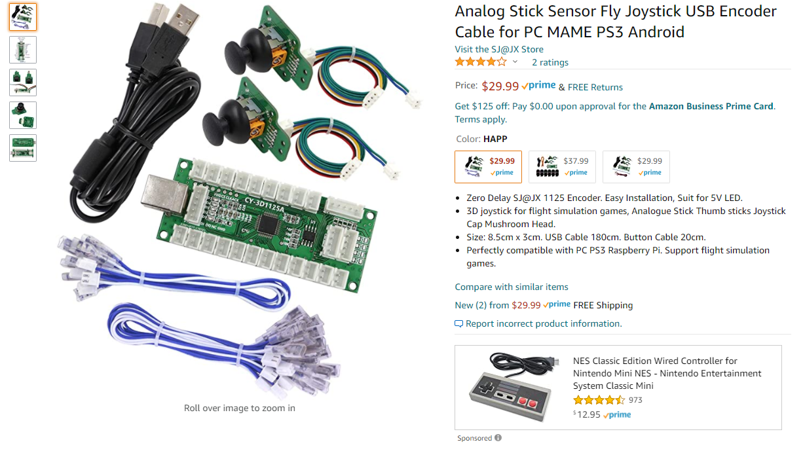
Task: Select the second product thumbnail image
Action: (23, 50)
